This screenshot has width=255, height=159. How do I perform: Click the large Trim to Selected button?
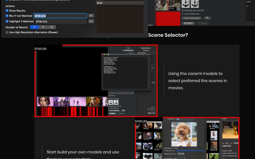[x=191, y=18]
